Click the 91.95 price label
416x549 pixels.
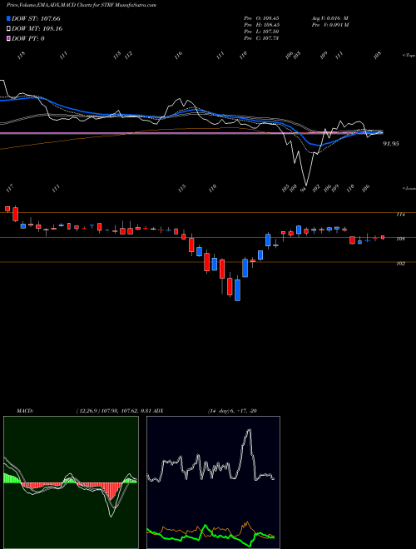(x=391, y=144)
